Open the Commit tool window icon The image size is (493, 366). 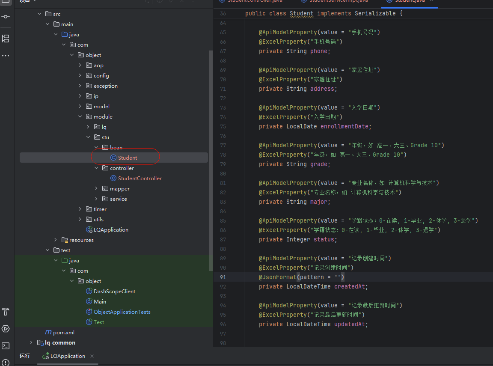6,17
